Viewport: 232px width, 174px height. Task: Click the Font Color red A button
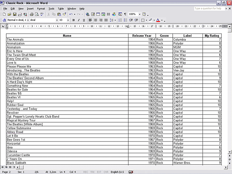coord(158,20)
